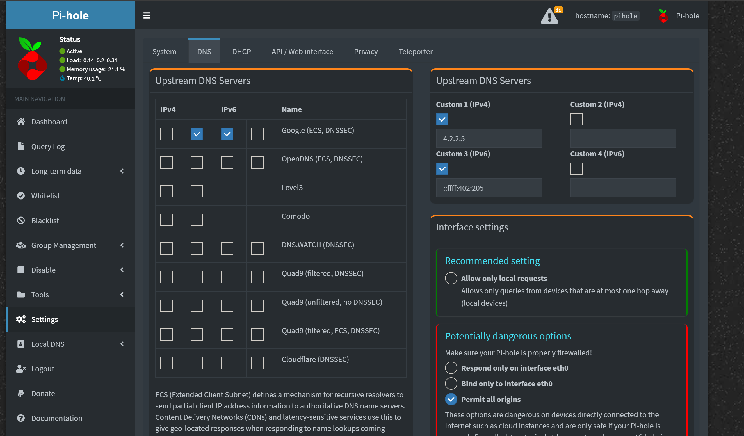Open the warning notifications triangle icon

coord(549,16)
